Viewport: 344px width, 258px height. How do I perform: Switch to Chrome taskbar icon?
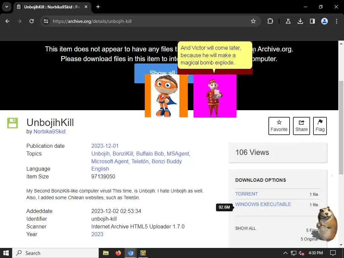point(131,253)
